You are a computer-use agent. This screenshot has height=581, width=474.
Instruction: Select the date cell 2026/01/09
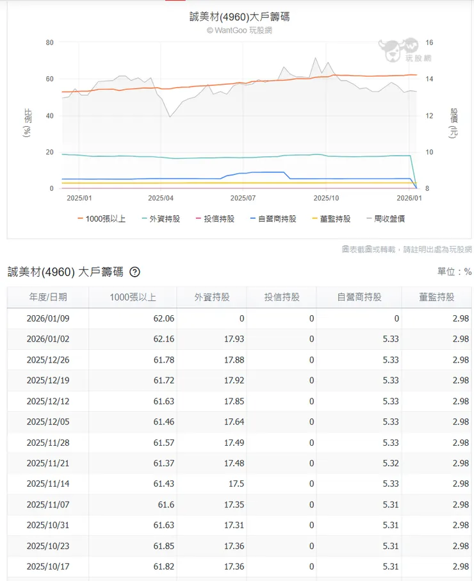click(48, 318)
